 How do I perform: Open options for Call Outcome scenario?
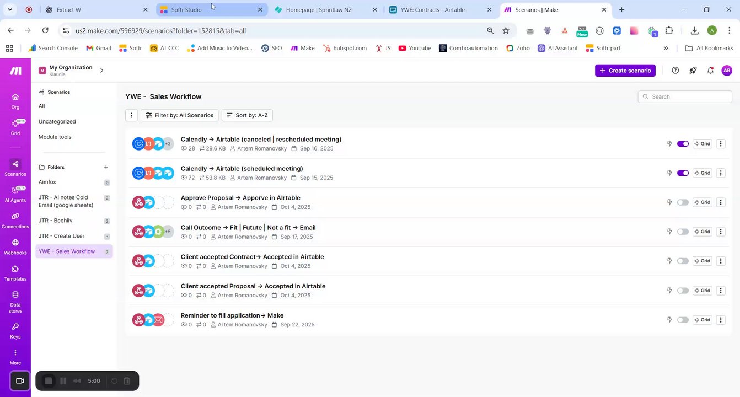[x=721, y=232]
